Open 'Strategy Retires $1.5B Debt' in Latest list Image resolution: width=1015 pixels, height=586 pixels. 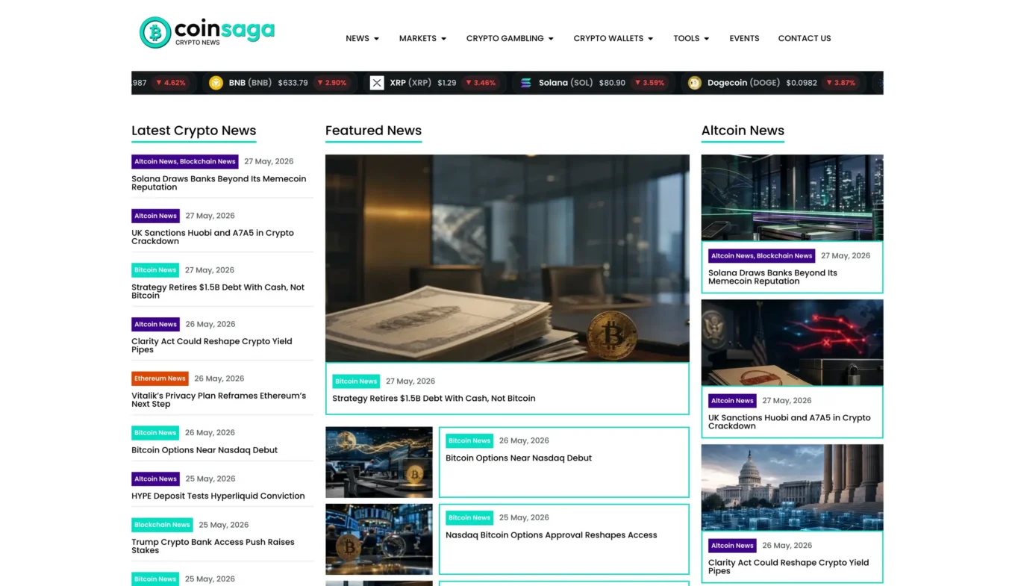(x=218, y=291)
